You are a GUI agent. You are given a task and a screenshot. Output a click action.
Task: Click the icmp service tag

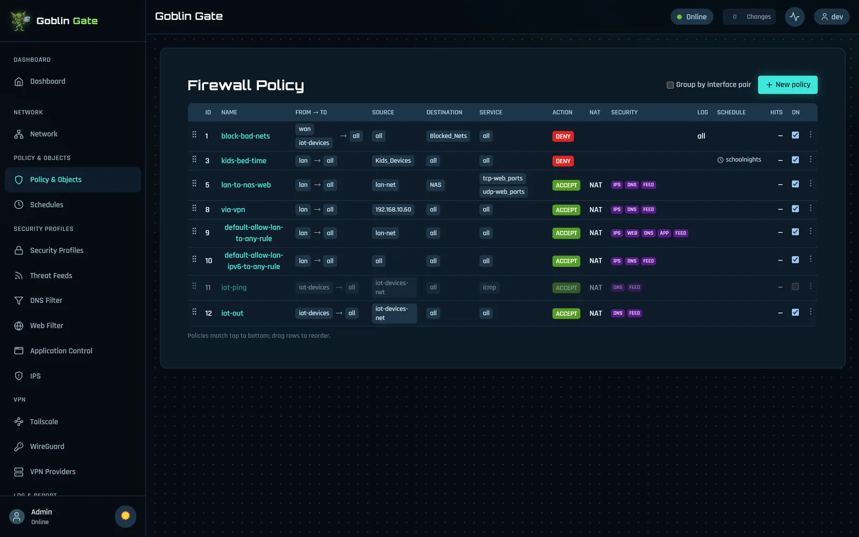tap(489, 287)
